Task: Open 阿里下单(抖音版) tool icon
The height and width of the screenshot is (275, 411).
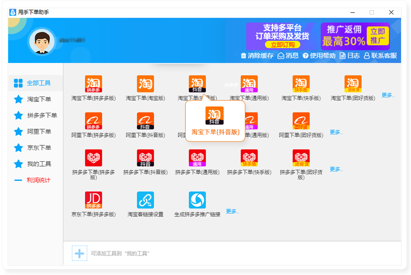Action: point(145,121)
